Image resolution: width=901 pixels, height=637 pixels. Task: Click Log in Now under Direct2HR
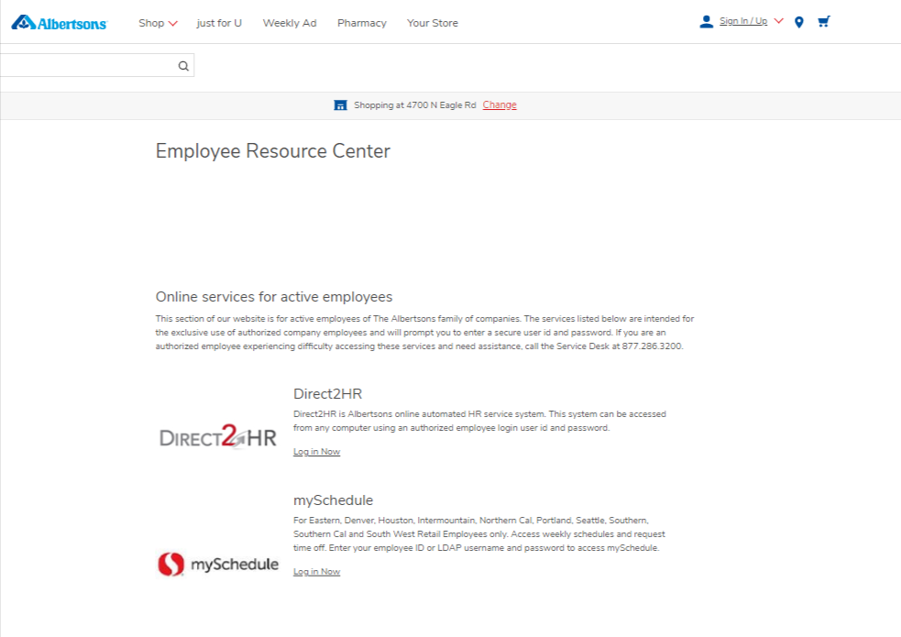tap(316, 452)
